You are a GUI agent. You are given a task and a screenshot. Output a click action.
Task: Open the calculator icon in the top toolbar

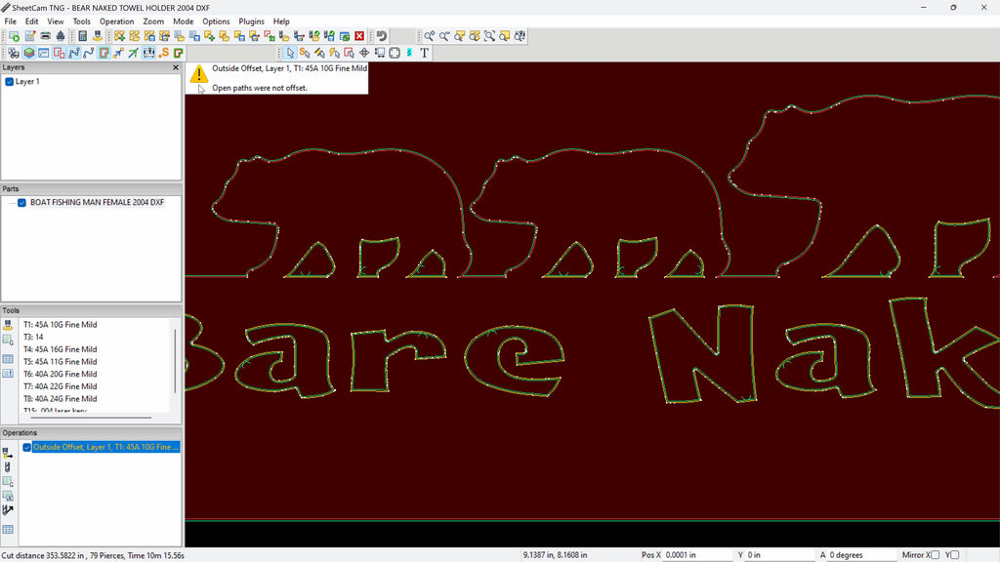click(82, 36)
